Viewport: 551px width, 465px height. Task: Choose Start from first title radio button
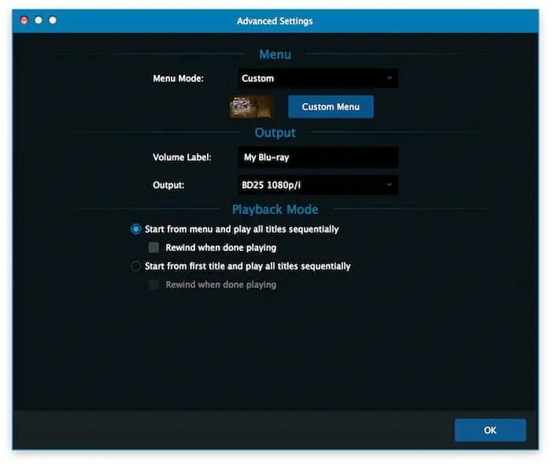click(136, 266)
